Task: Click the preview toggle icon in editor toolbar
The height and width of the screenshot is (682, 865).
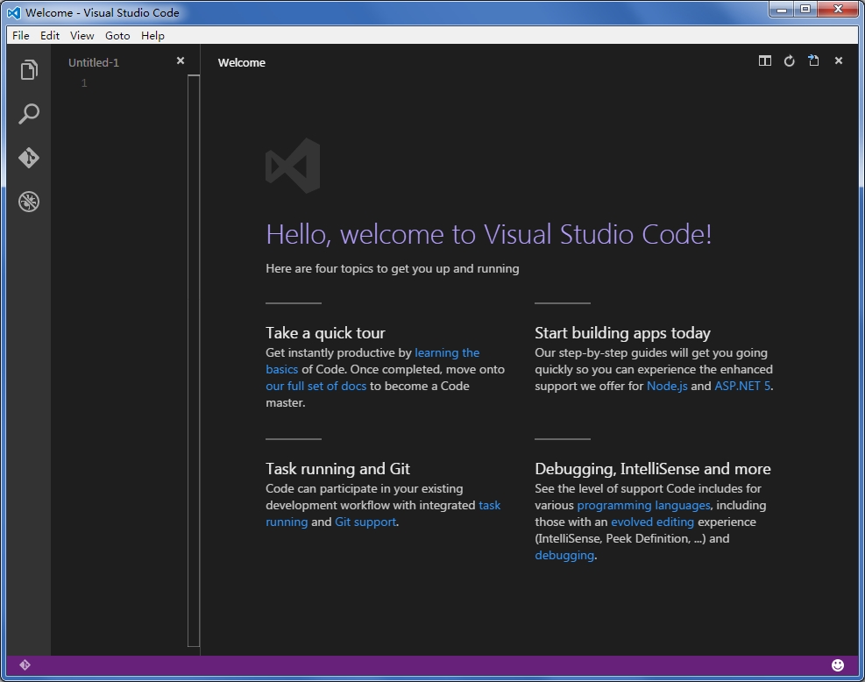Action: [x=812, y=60]
